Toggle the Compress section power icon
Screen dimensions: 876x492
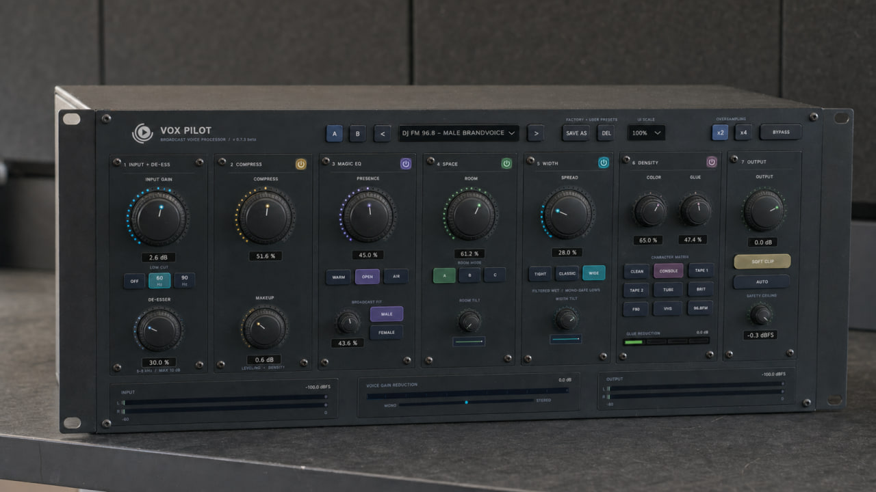301,164
